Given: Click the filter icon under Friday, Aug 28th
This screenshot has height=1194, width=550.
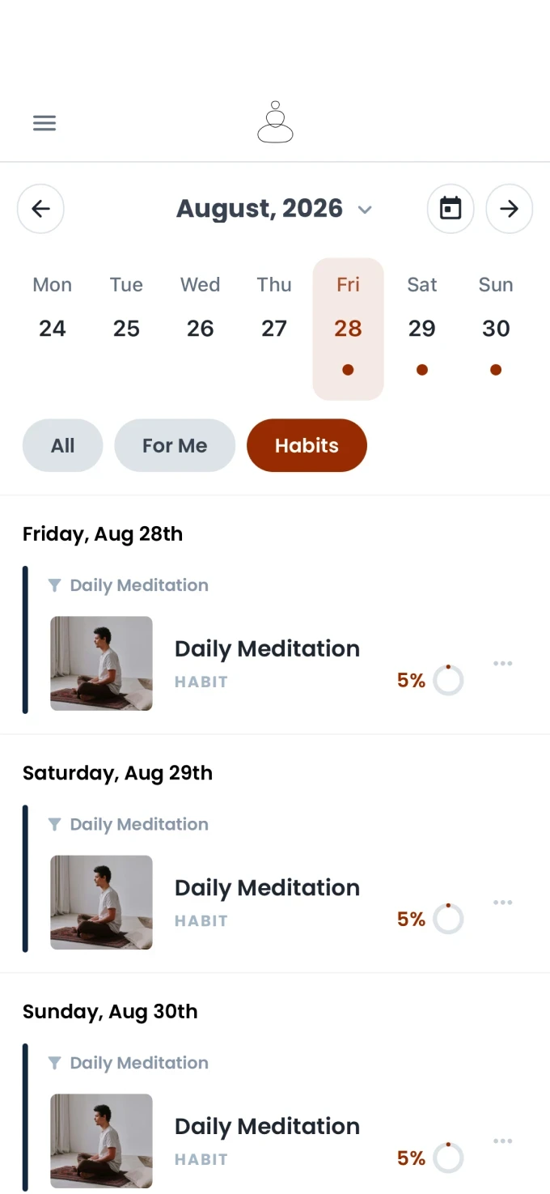Looking at the screenshot, I should pyautogui.click(x=54, y=585).
